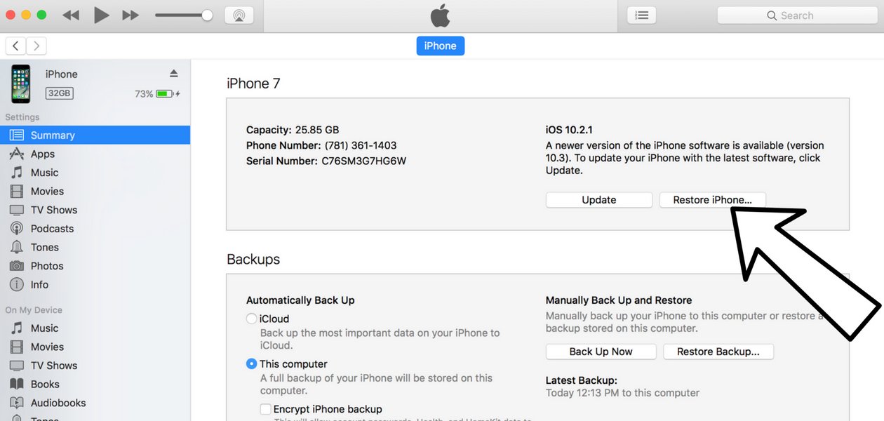
Task: Click the Search field
Action: pyautogui.click(x=797, y=15)
